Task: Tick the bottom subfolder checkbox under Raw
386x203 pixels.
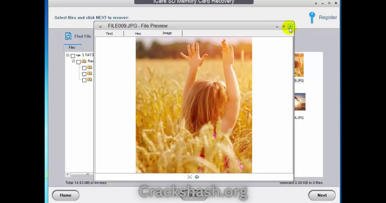Action: (84, 80)
